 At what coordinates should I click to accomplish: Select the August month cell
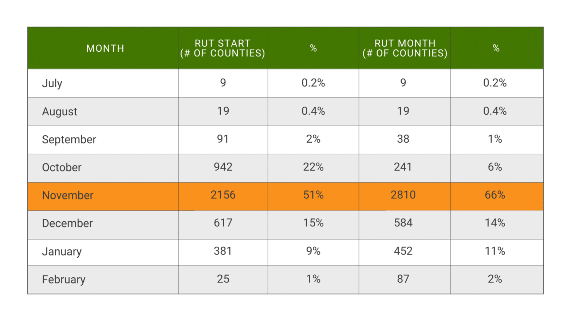pos(60,111)
